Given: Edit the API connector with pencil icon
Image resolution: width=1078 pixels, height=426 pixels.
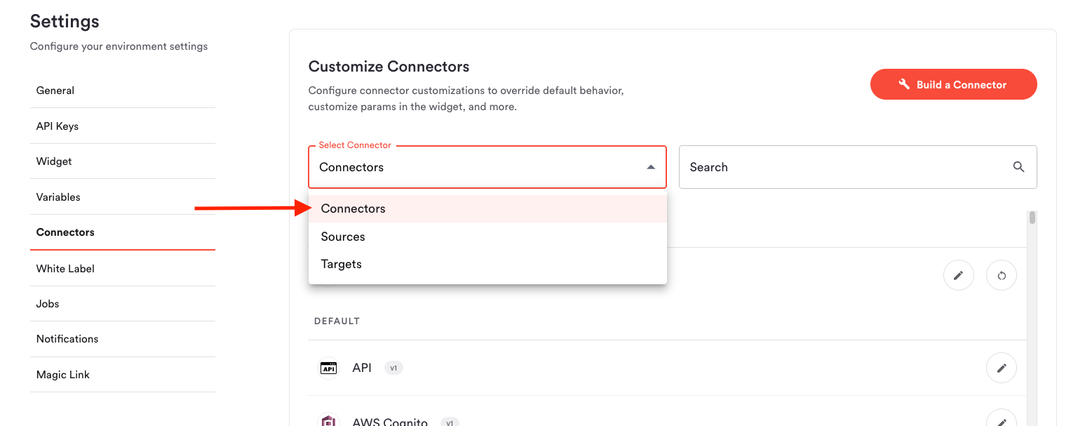Looking at the screenshot, I should tap(1001, 368).
